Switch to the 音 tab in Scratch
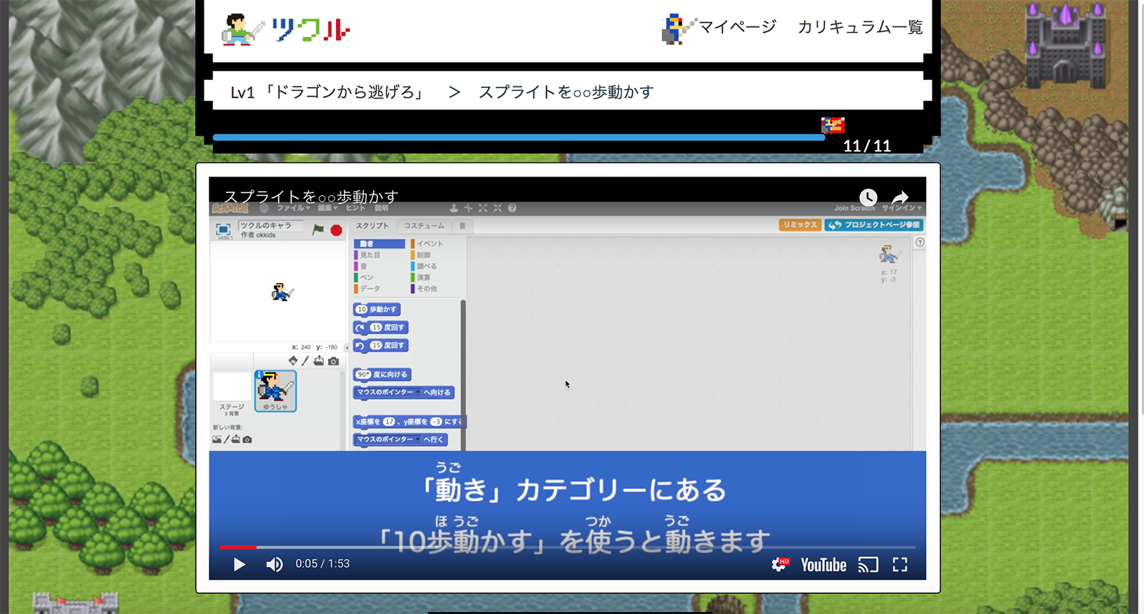The height and width of the screenshot is (614, 1144). [x=463, y=226]
